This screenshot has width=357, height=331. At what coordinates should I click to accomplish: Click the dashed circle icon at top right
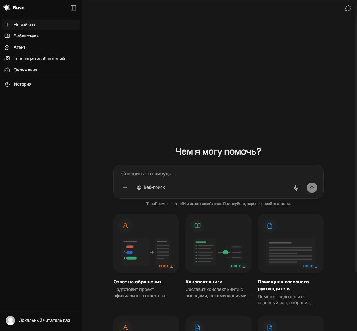[x=348, y=9]
